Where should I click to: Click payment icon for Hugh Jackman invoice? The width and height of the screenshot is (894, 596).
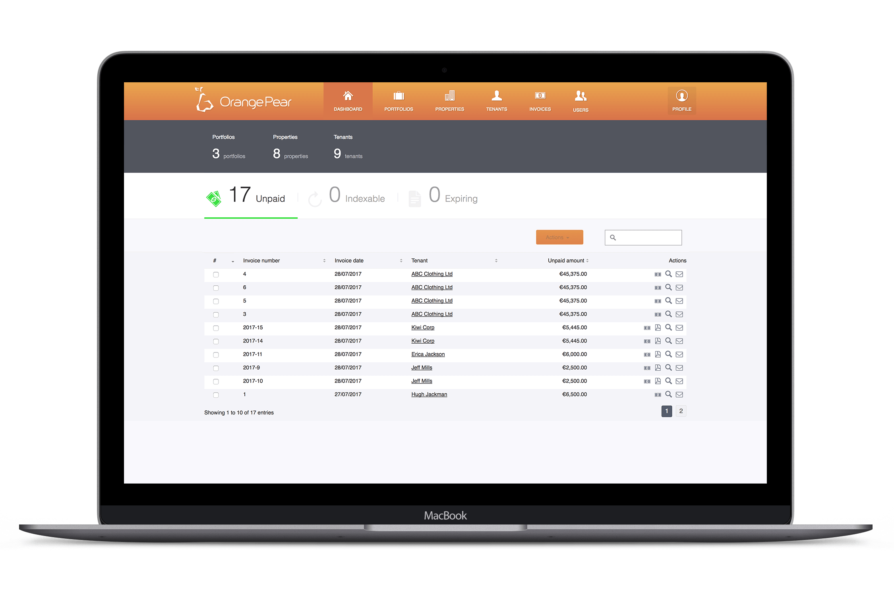coord(658,395)
